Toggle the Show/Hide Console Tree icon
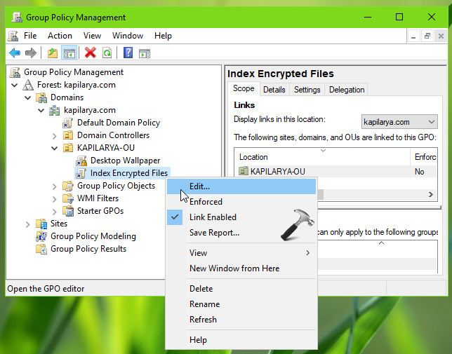Viewport: 452px width, 354px height. [x=69, y=53]
